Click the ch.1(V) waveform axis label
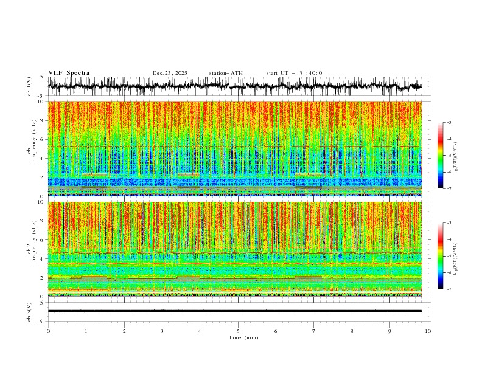 (x=29, y=86)
